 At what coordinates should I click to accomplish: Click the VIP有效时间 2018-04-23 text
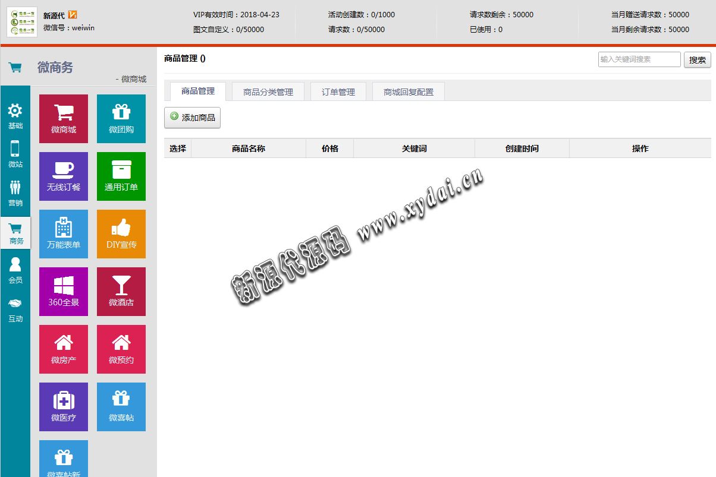click(236, 15)
